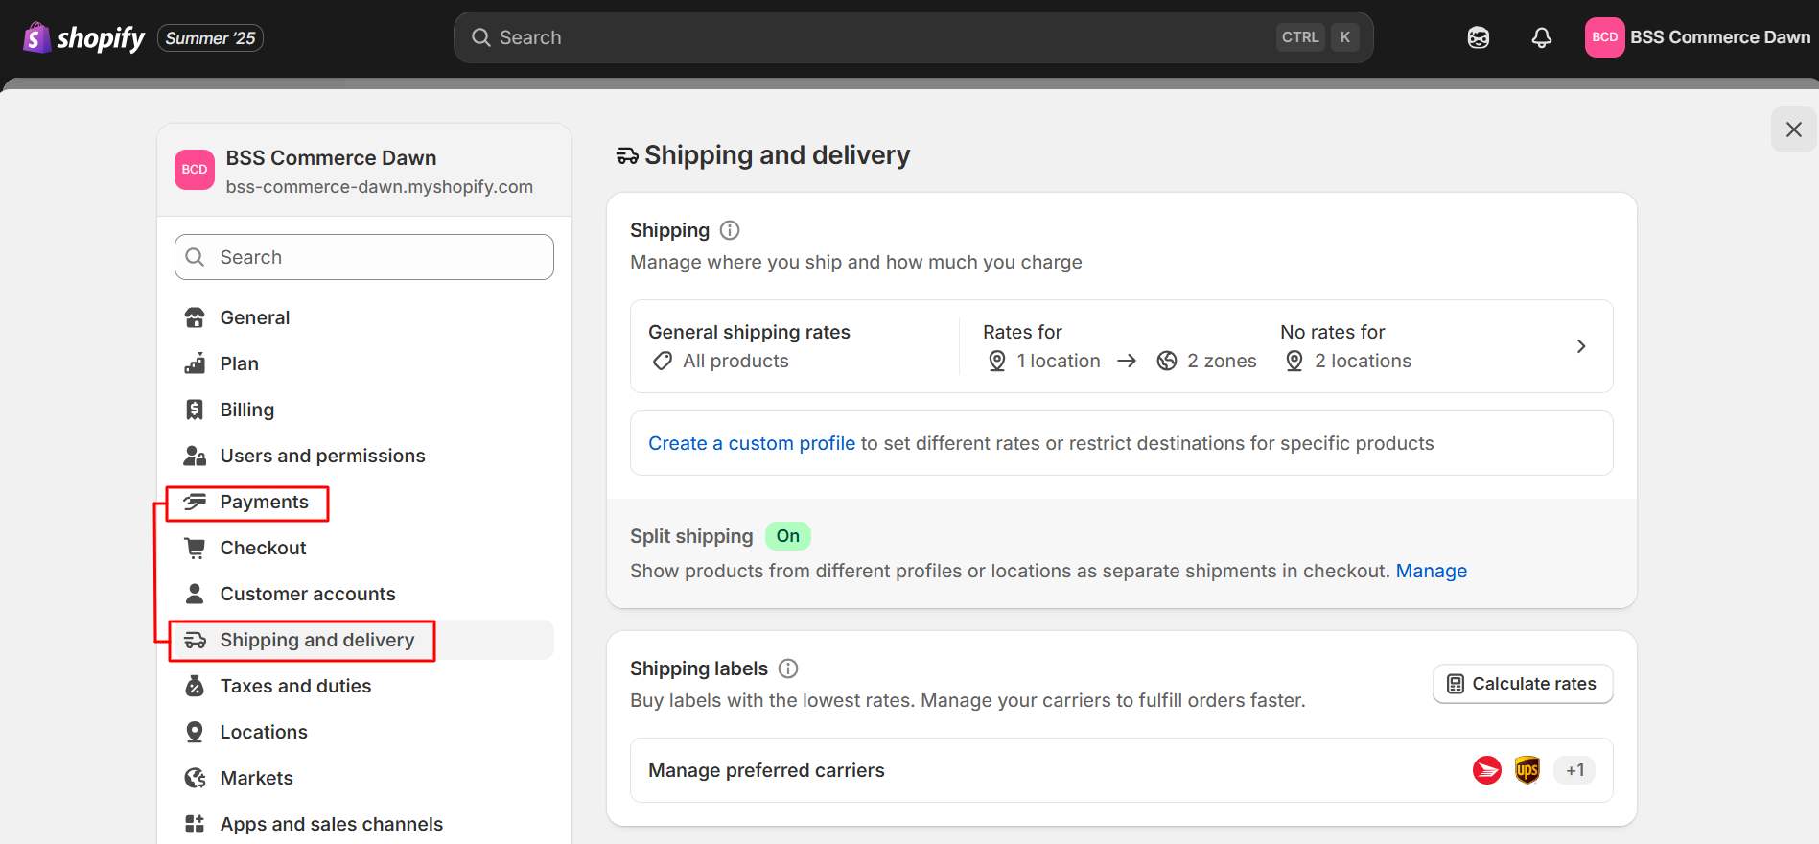Click the magnifier icon in the top search bar
Image resolution: width=1819 pixels, height=844 pixels.
[480, 37]
